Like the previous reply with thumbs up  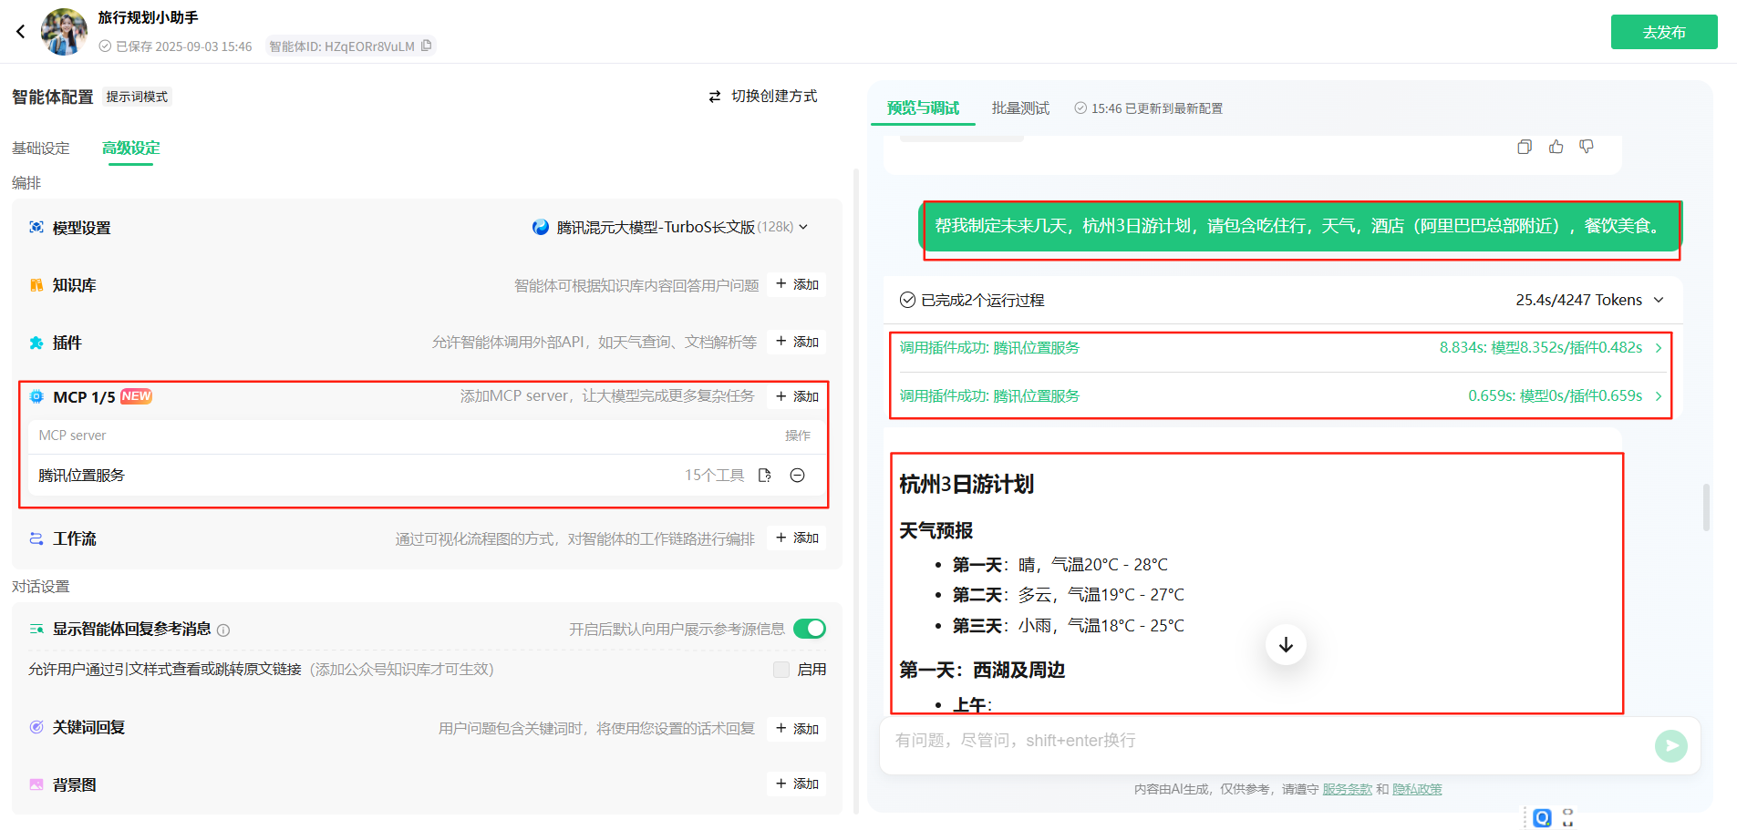[1556, 147]
